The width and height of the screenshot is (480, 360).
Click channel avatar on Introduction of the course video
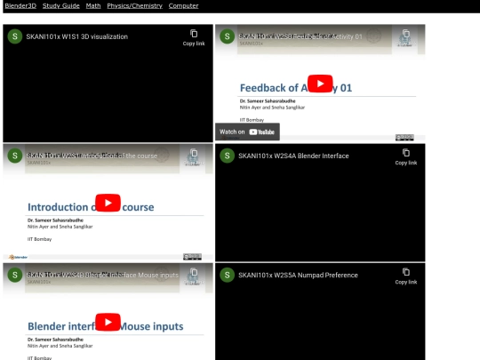click(x=15, y=156)
